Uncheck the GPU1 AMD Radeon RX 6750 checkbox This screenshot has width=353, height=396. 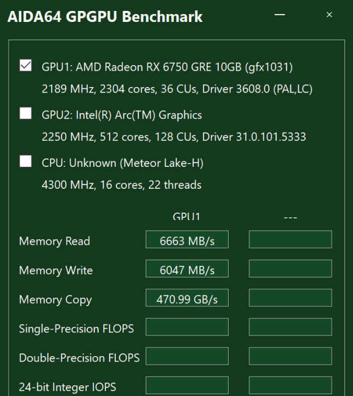coord(25,66)
